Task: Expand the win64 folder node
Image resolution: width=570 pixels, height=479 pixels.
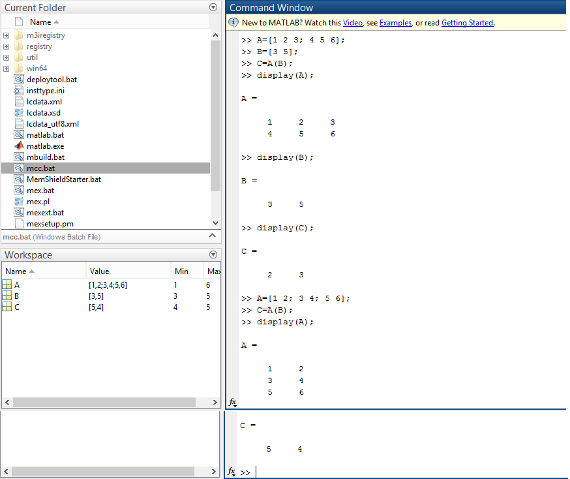Action: (x=6, y=69)
